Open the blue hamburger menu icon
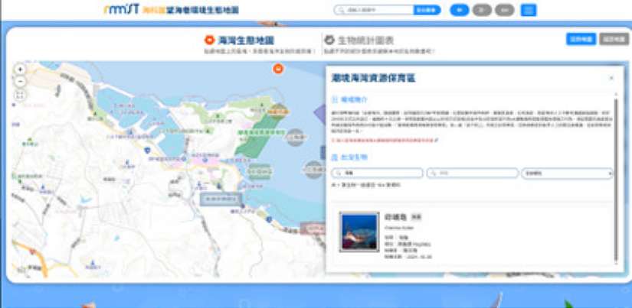The height and width of the screenshot is (308, 632). [x=529, y=10]
